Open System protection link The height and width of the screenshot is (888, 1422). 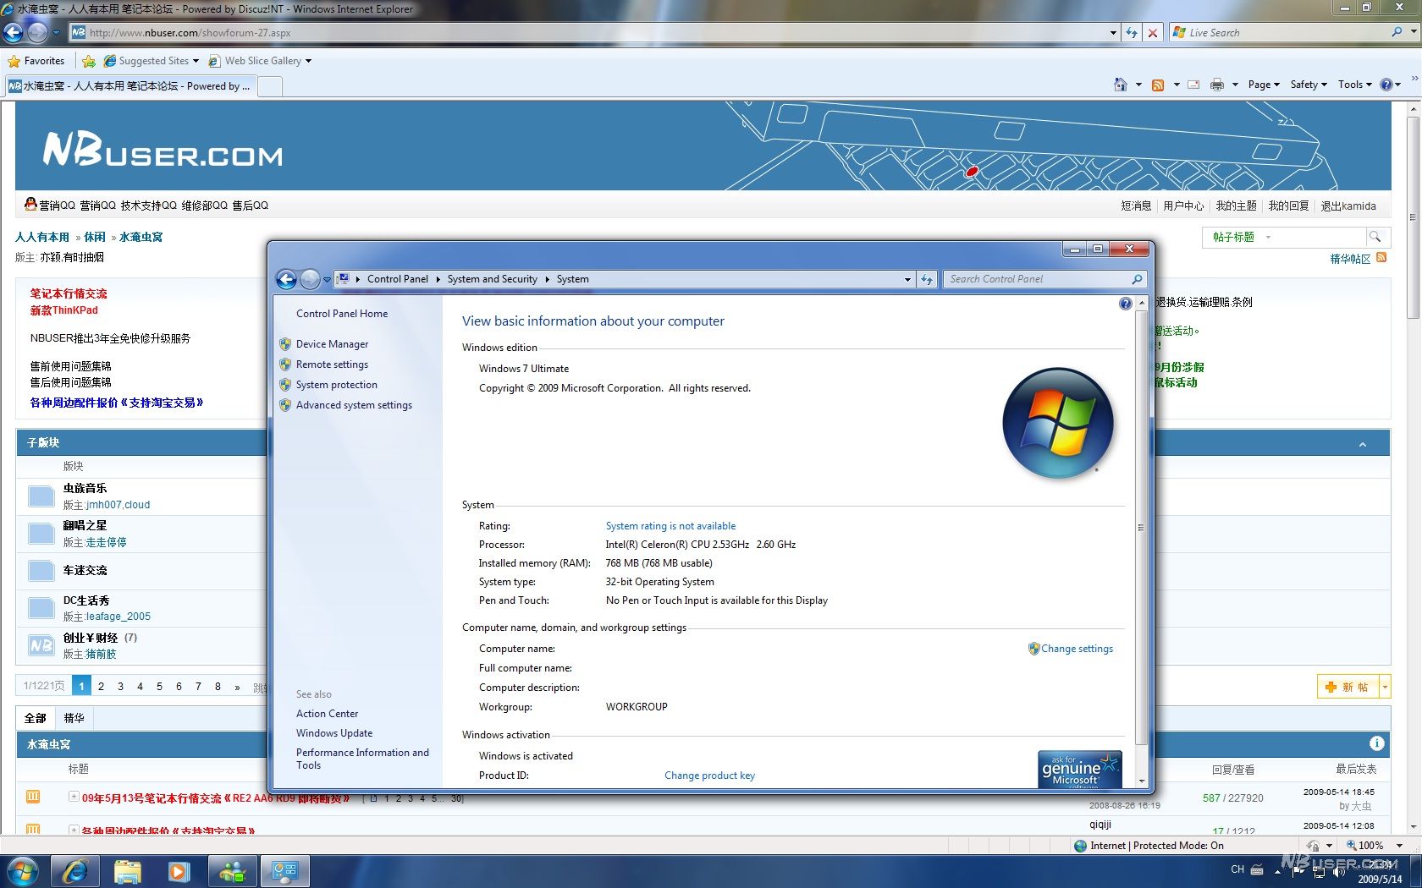(x=337, y=385)
